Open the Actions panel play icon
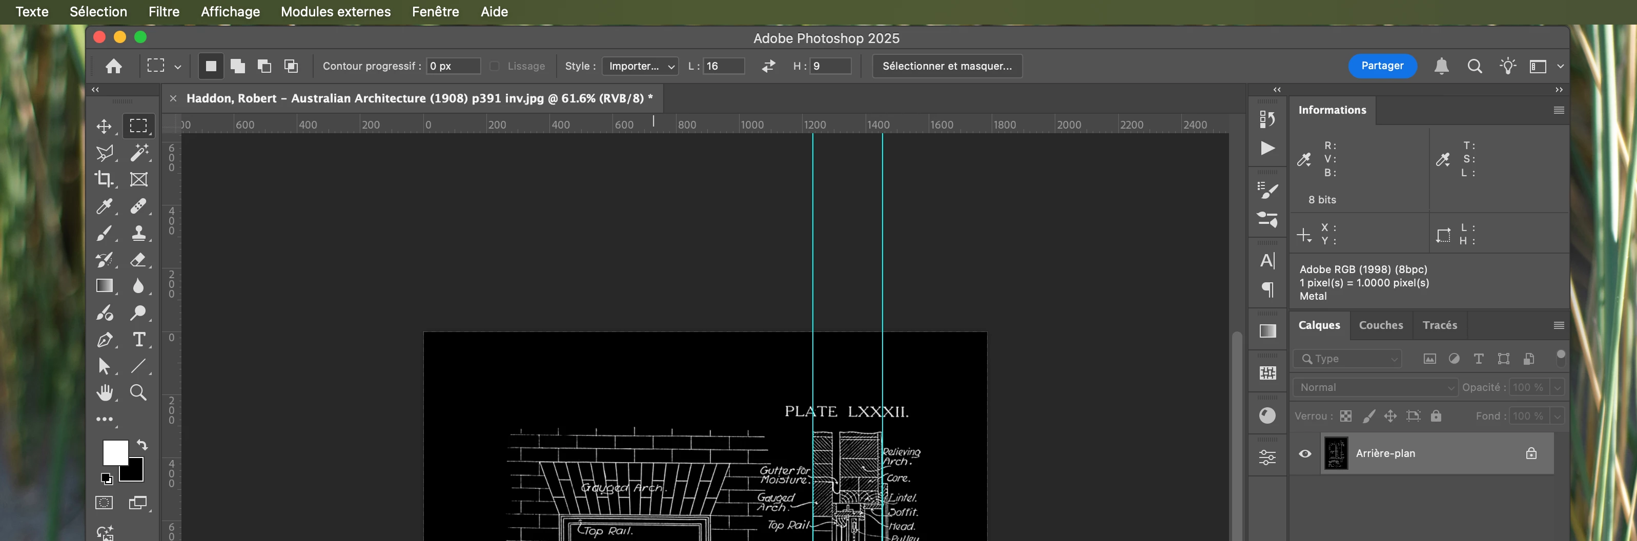This screenshot has height=541, width=1637. (1267, 148)
